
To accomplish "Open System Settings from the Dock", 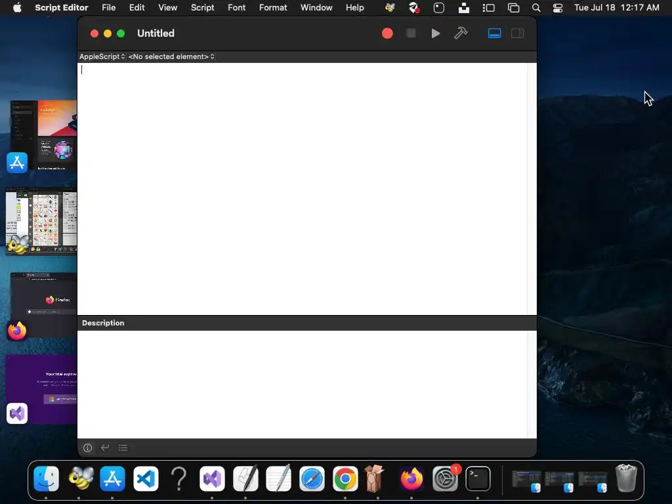I will [x=445, y=478].
